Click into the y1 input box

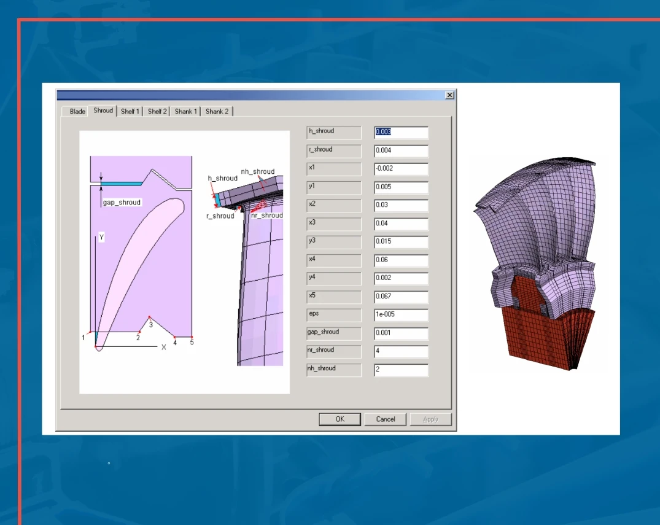tap(401, 187)
